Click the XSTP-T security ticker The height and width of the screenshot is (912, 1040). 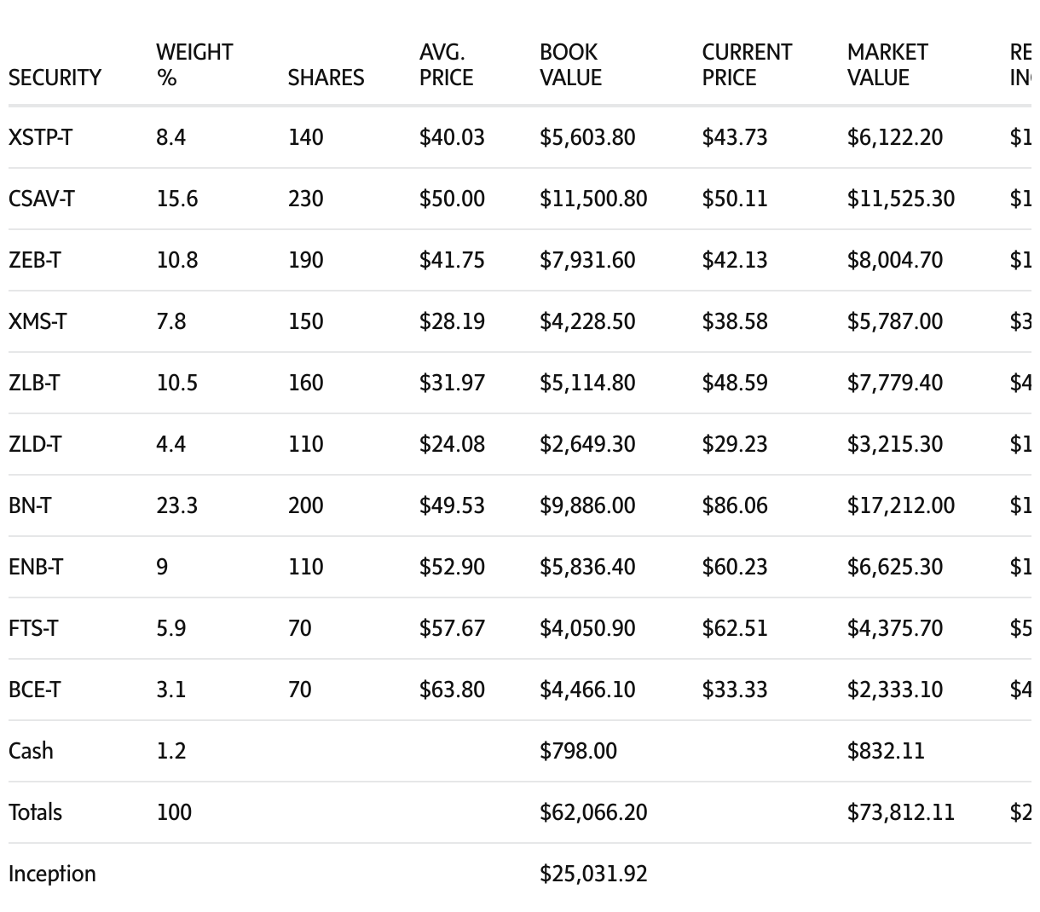[40, 137]
